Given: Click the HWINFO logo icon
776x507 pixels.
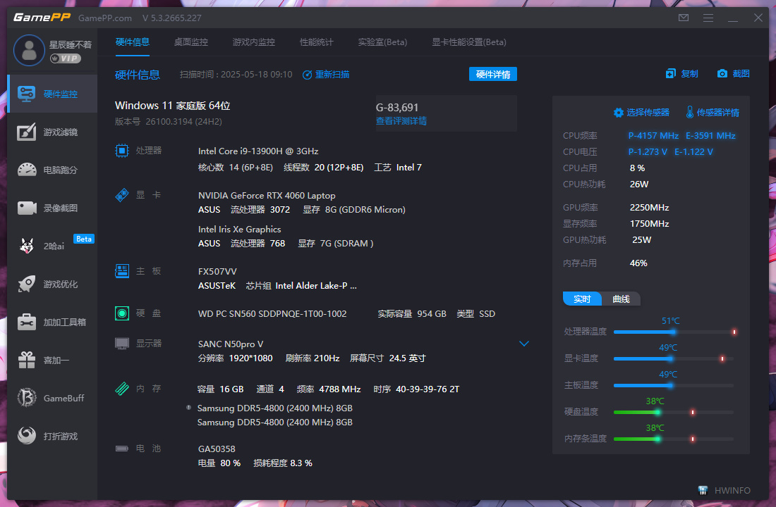Looking at the screenshot, I should [703, 490].
